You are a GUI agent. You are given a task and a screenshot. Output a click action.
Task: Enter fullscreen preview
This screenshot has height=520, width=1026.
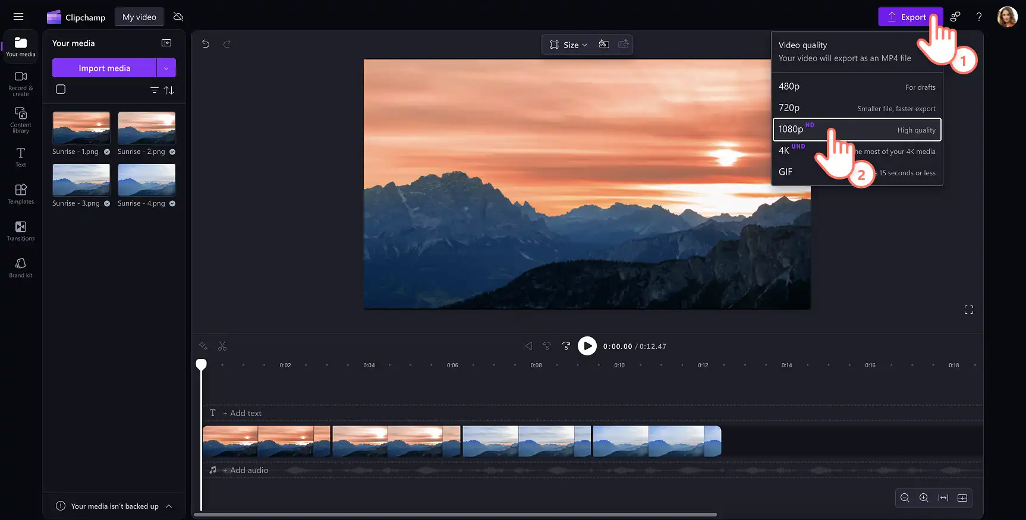tap(969, 310)
